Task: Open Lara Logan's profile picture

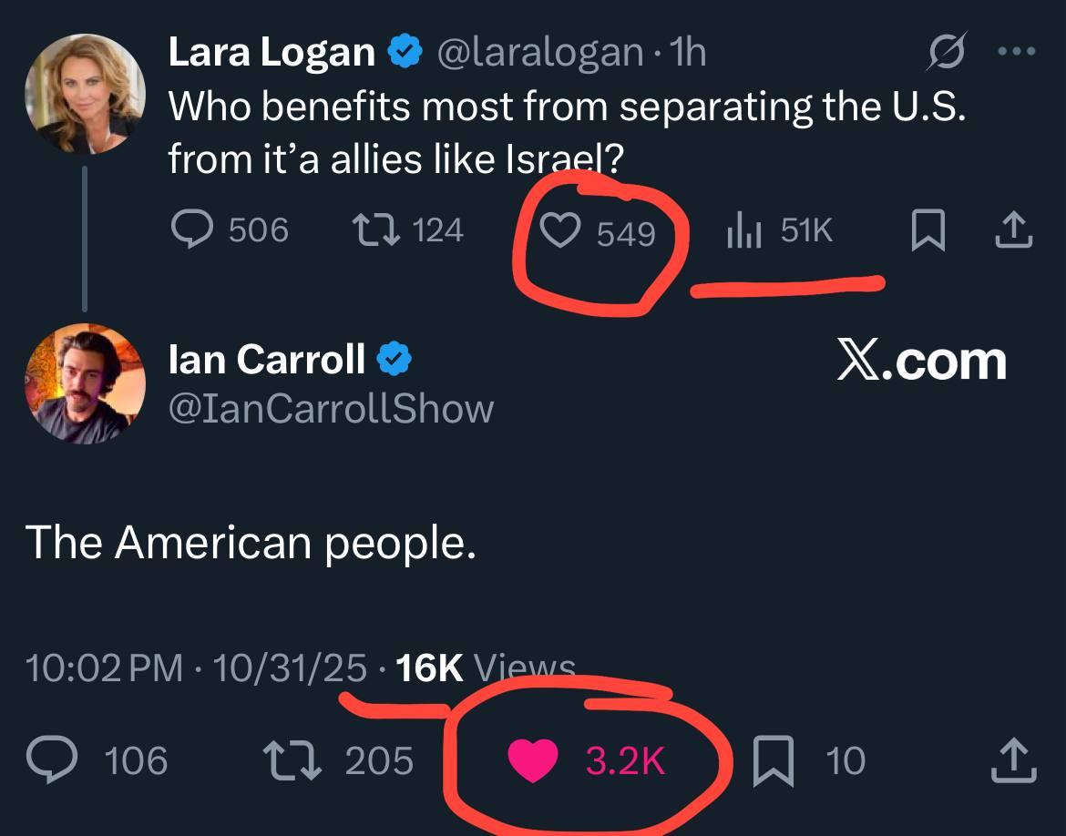Action: [85, 97]
